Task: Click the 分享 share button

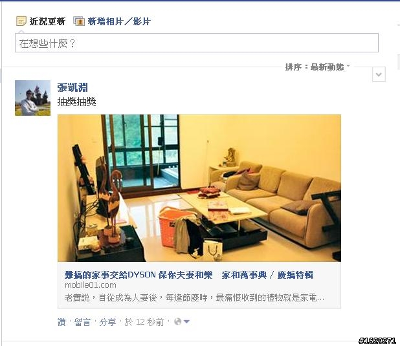Action: pos(107,322)
